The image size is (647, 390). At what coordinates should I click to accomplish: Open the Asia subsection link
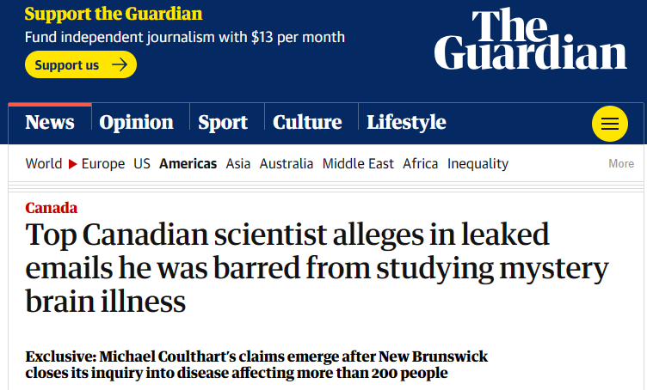[x=238, y=163]
